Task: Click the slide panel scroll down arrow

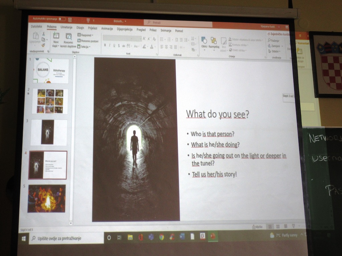Action: 71,223
